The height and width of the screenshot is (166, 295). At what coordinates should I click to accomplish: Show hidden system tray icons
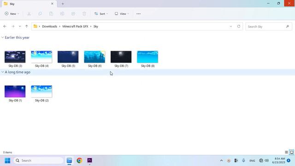[x=221, y=160]
